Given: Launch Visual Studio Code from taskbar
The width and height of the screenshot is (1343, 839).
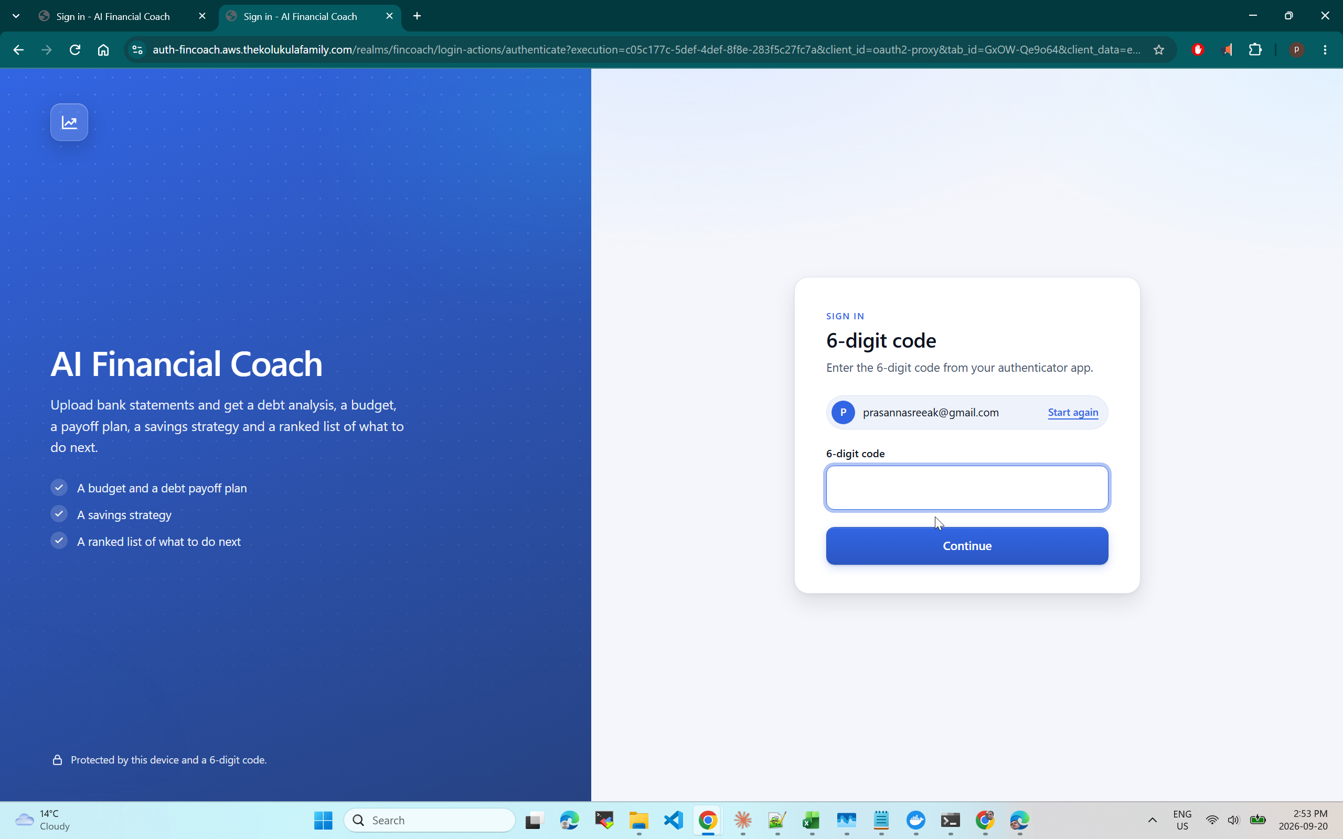Looking at the screenshot, I should (x=674, y=820).
